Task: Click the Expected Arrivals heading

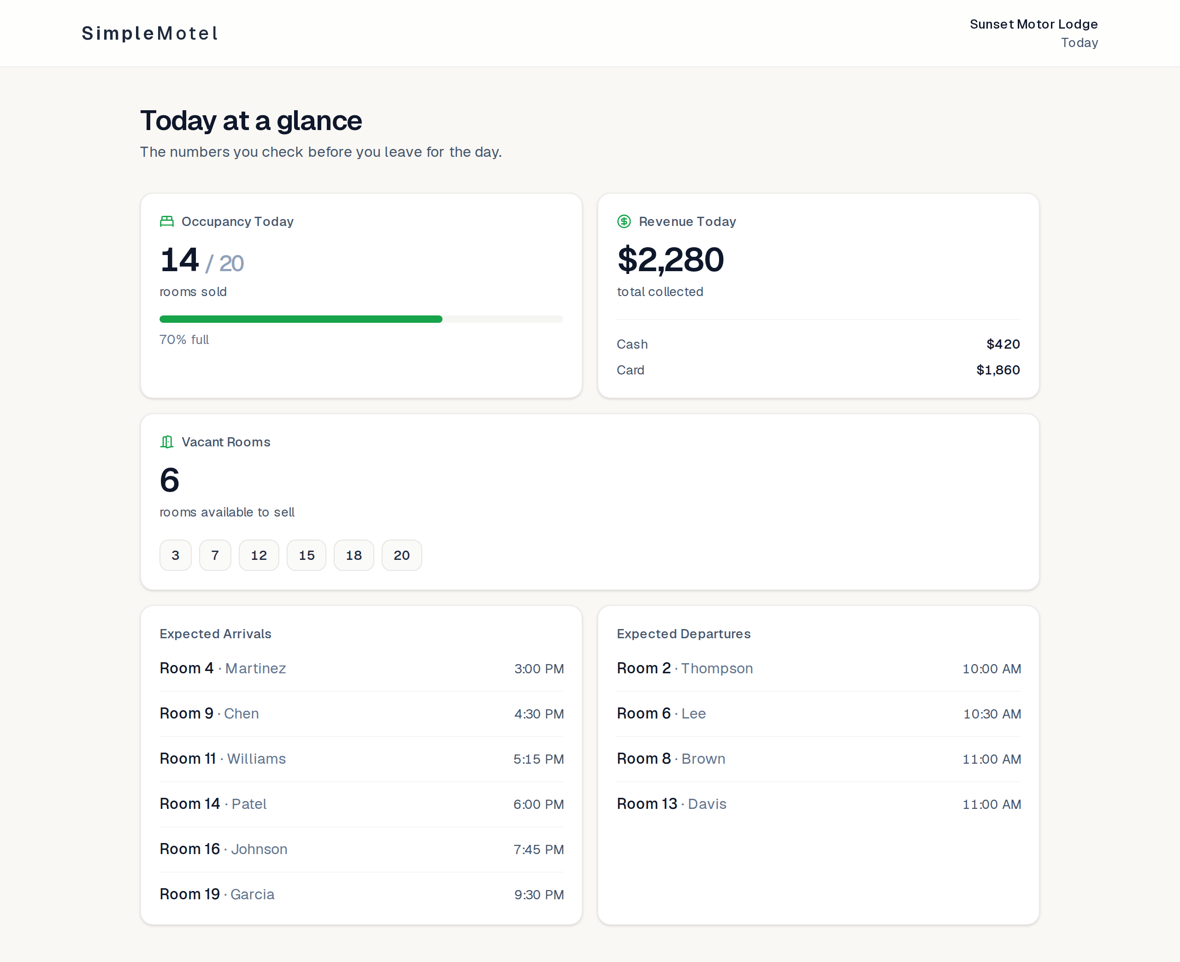Action: [x=215, y=634]
